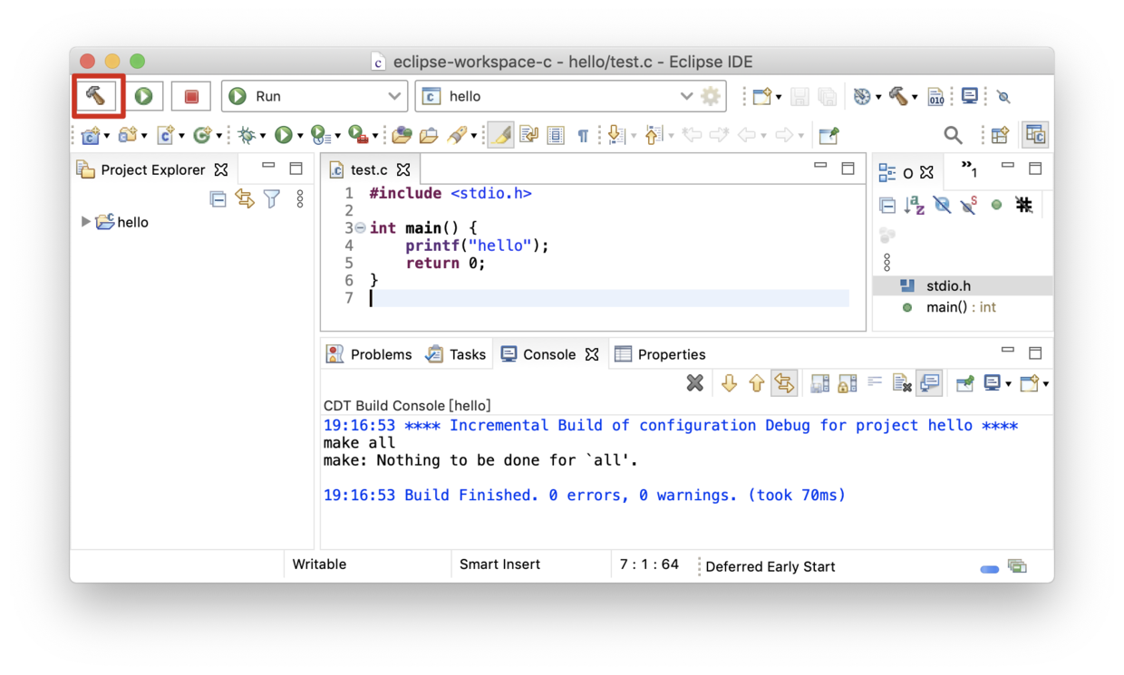Click the Next Annotation down arrow icon
Viewport: 1124px width, 675px height.
point(616,135)
